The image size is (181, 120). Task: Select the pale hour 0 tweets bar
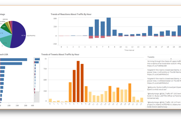coord(50,100)
